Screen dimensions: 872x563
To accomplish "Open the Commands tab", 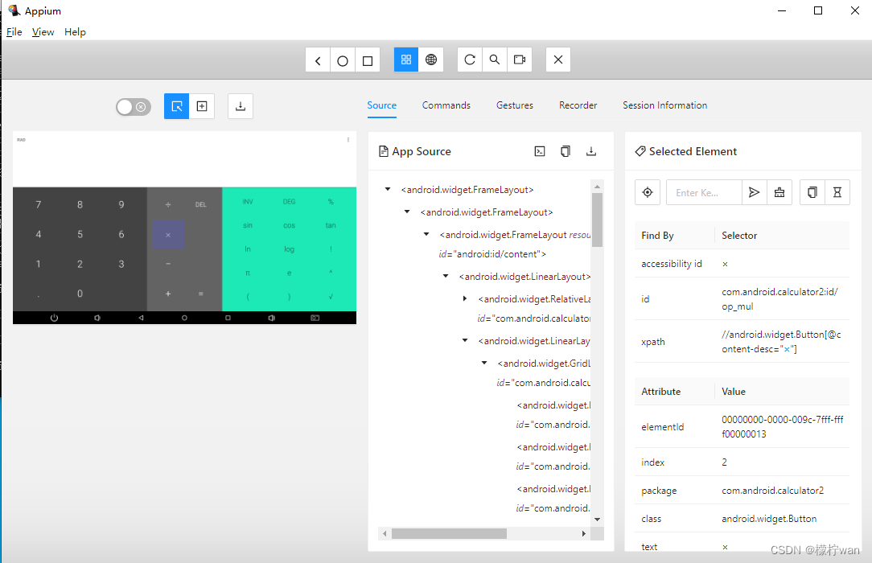I will click(x=446, y=105).
